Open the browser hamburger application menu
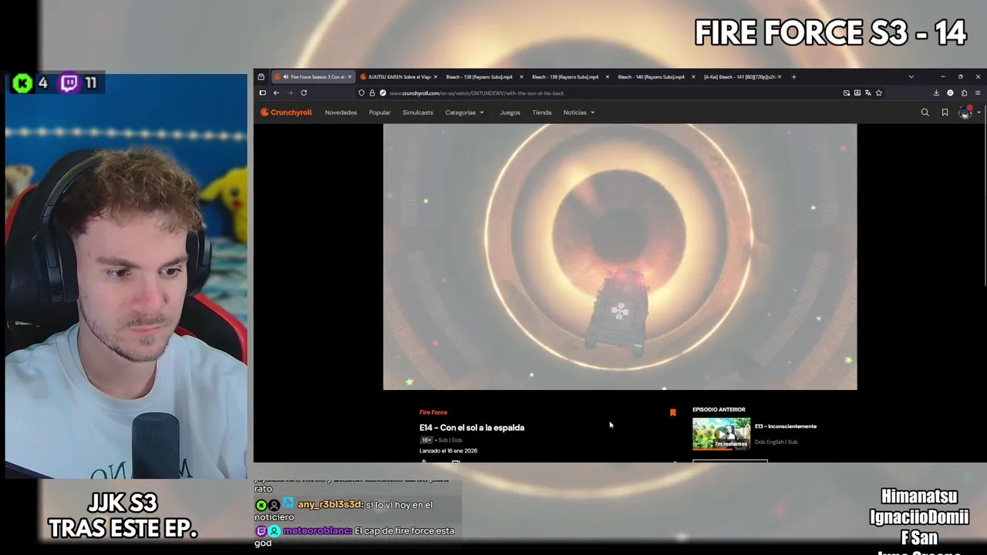Screen dimensions: 987x555 [978, 92]
